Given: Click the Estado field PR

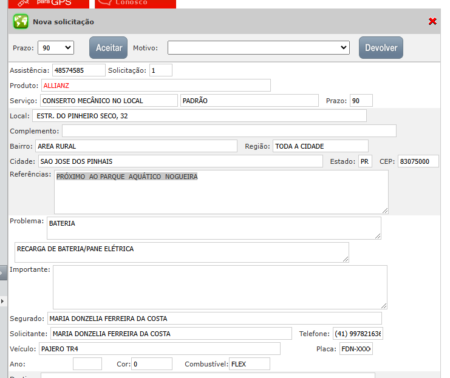Looking at the screenshot, I should (365, 161).
